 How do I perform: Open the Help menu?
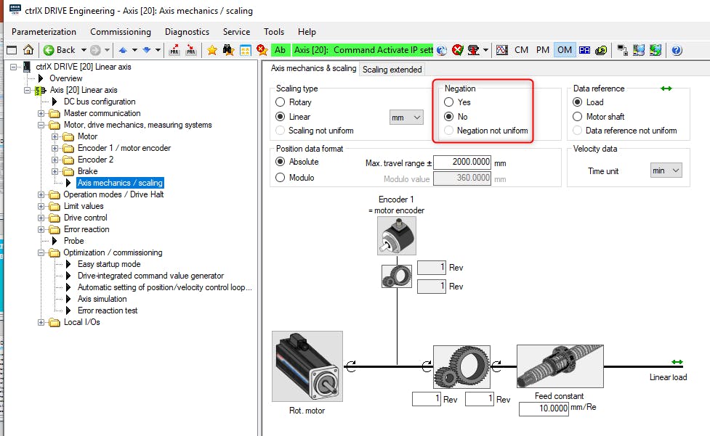point(307,32)
